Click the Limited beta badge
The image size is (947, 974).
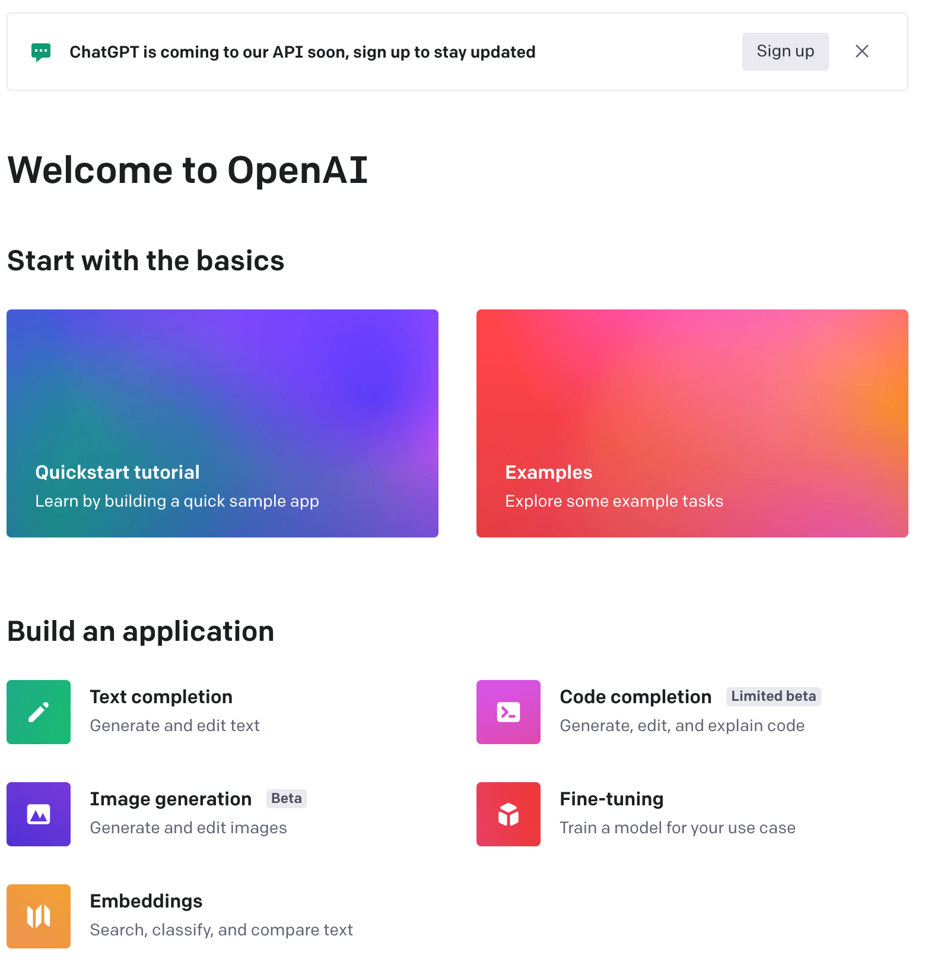pos(773,696)
